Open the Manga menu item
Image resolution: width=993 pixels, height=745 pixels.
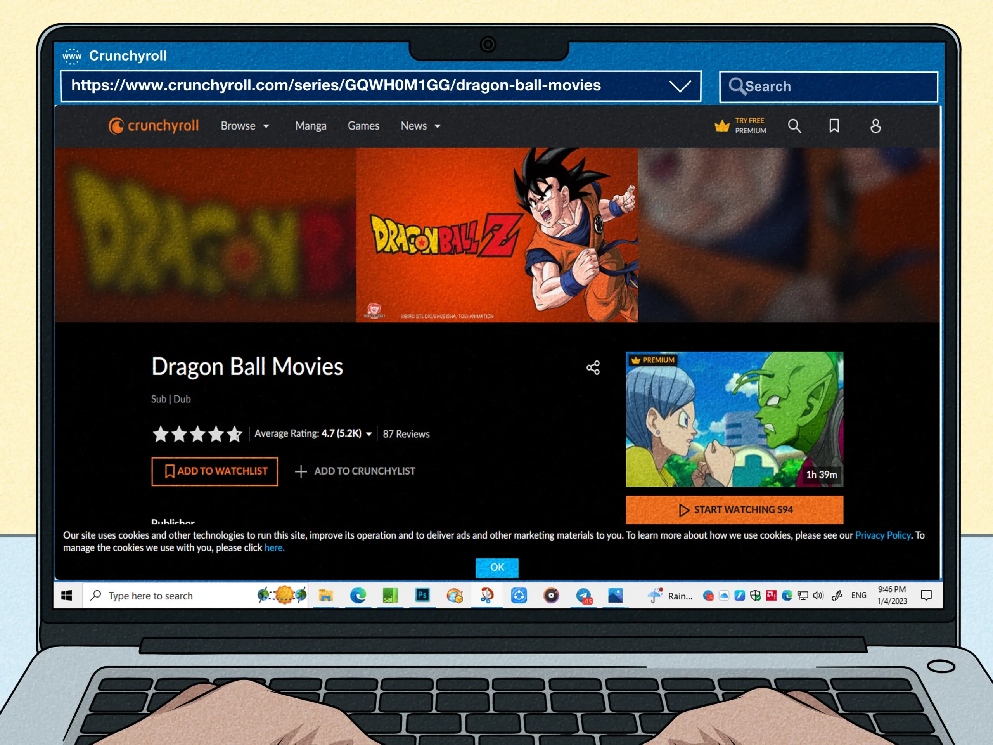310,126
